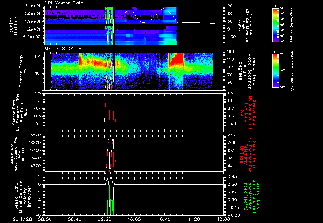Click the 12:00 time axis label
Screen dimensions: 323x223
pyautogui.click(x=224, y=219)
